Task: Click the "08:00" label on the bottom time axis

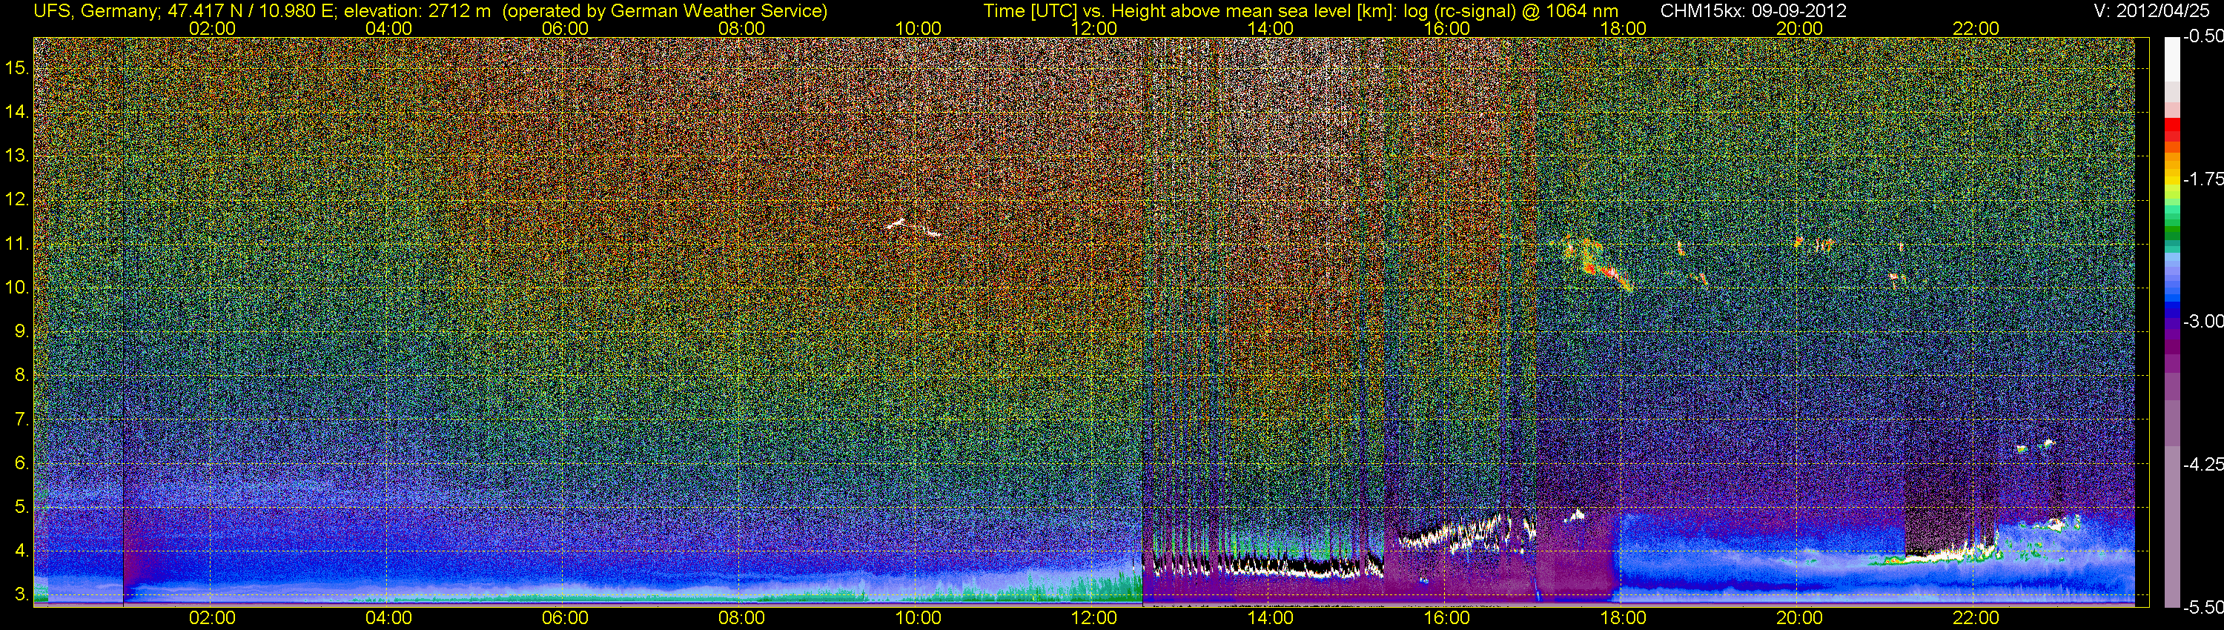Action: pyautogui.click(x=741, y=618)
